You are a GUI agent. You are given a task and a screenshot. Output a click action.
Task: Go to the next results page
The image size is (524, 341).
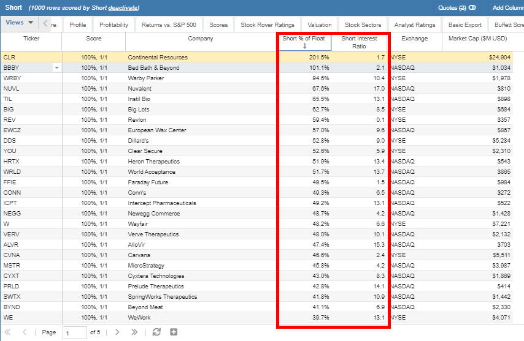(x=117, y=332)
